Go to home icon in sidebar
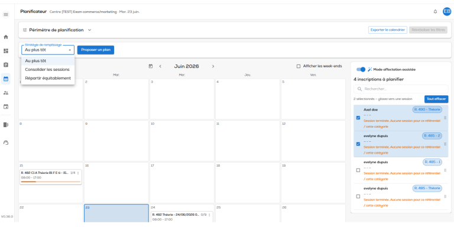Image resolution: width=454 pixels, height=227 pixels. pyautogui.click(x=6, y=37)
